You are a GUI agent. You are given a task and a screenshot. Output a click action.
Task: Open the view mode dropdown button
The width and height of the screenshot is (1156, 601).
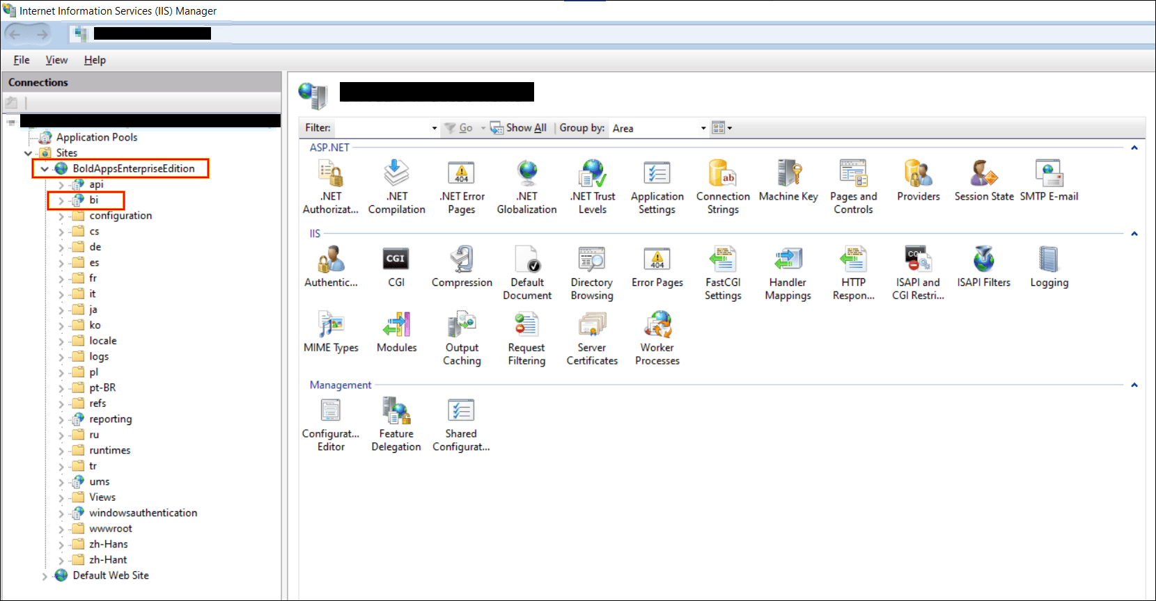click(722, 128)
